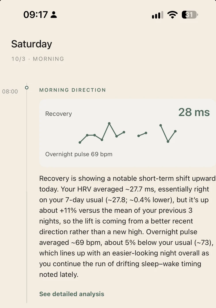
Task: Select the 08:00 timeline circle marker
Action: [x=27, y=88]
